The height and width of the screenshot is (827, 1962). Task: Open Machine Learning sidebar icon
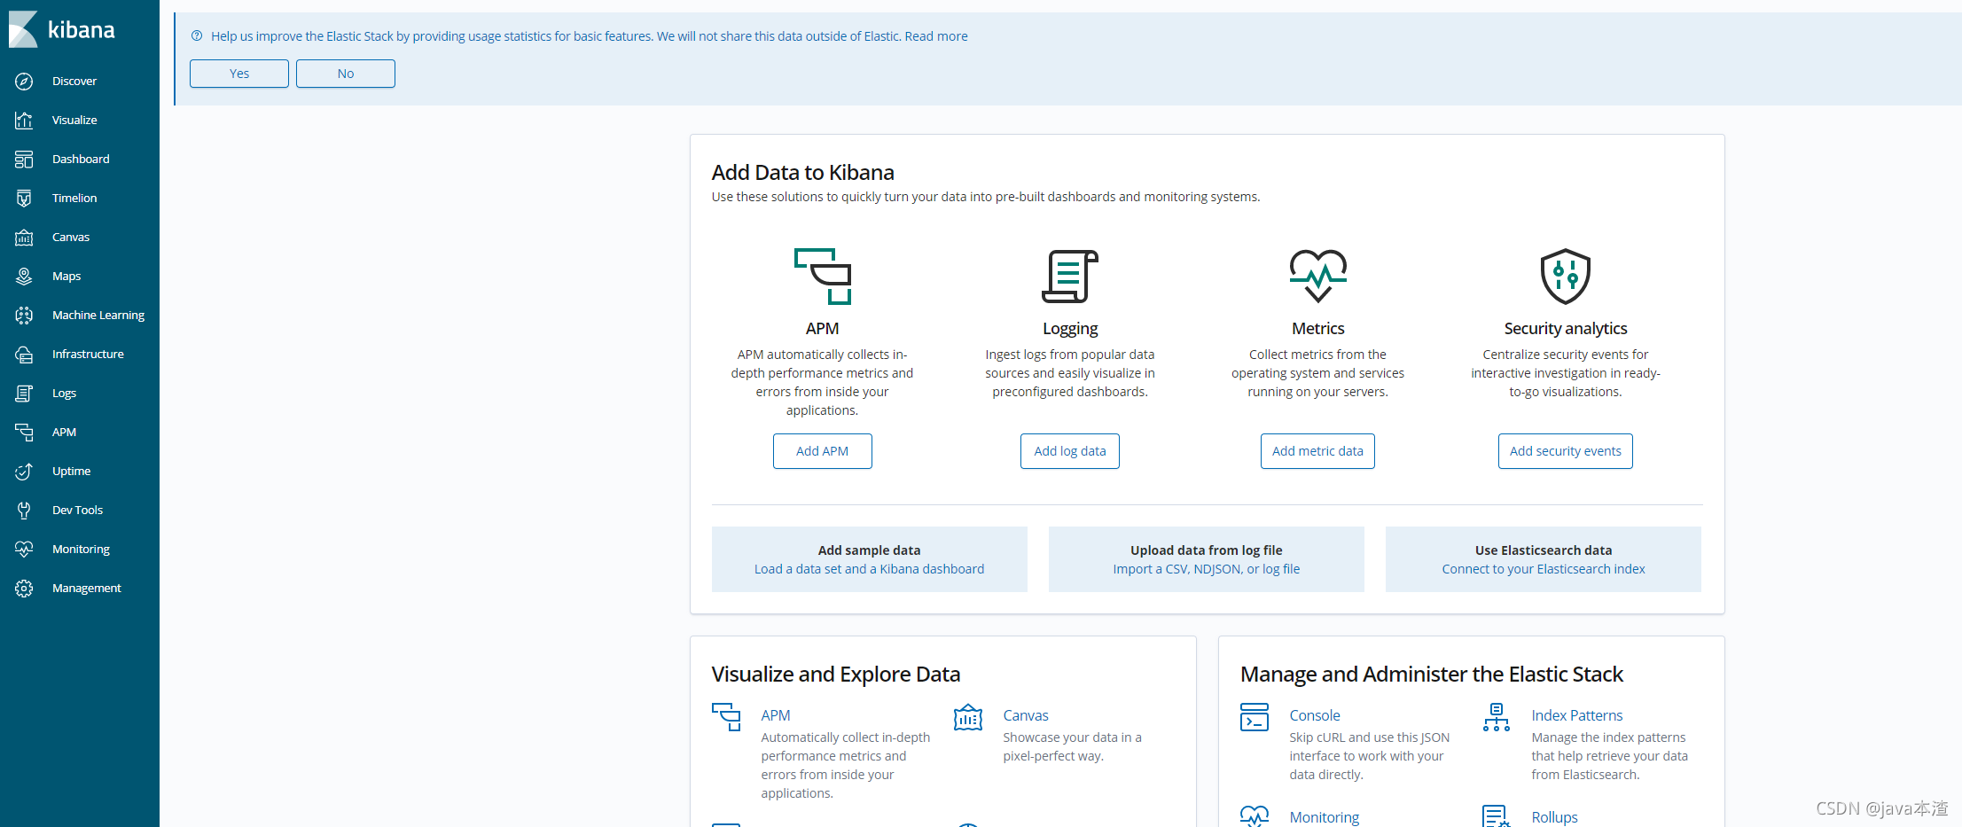24,316
